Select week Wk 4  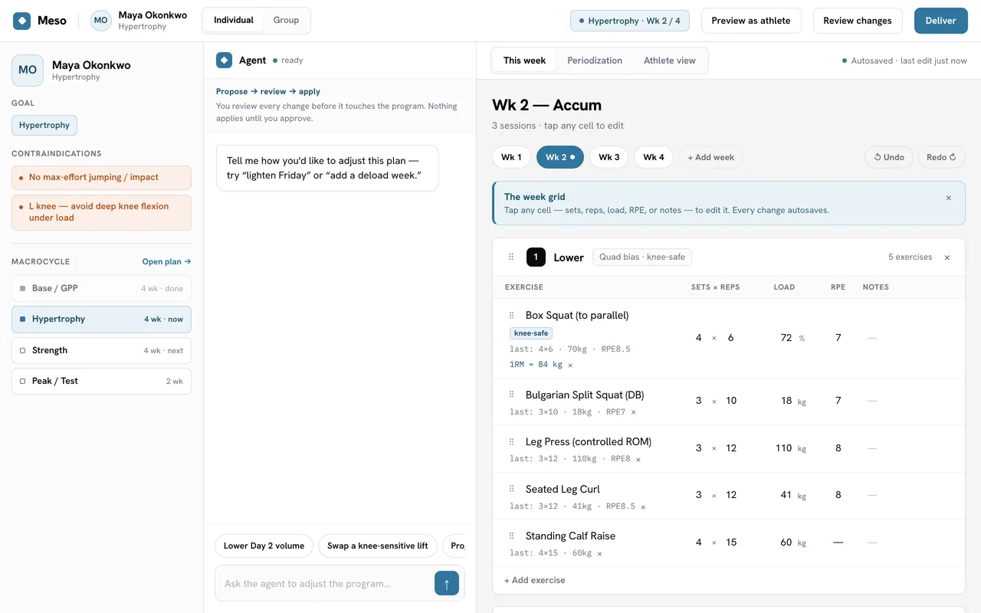[654, 157]
